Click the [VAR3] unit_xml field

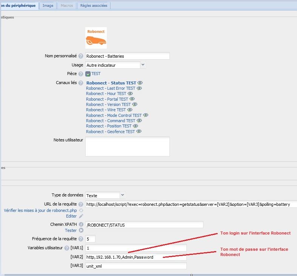coord(136,266)
